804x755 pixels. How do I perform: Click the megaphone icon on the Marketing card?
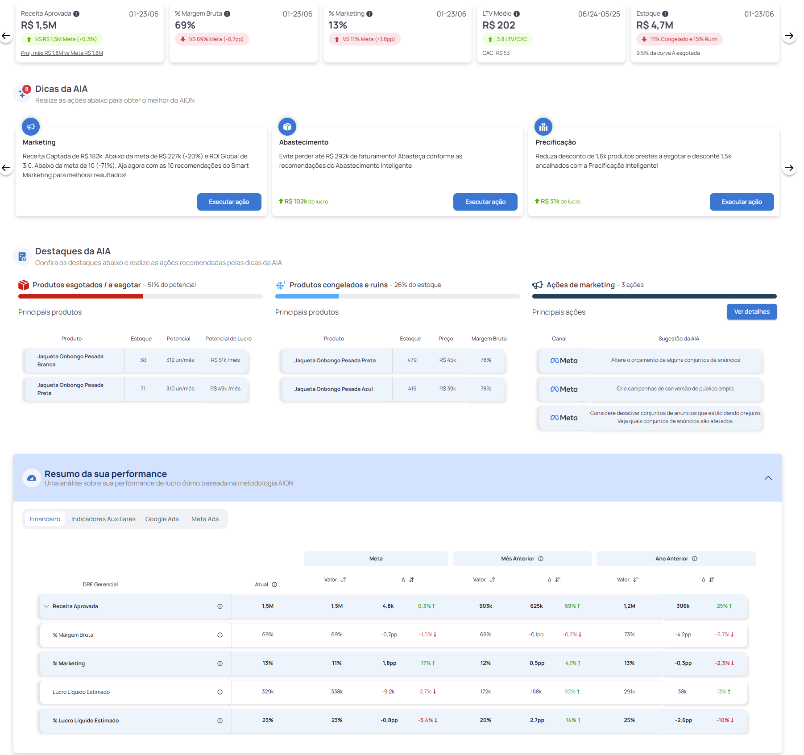30,126
